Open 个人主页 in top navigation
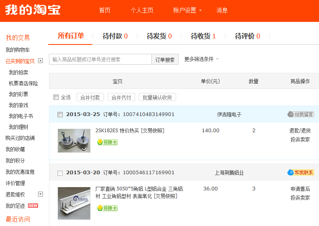 pos(142,10)
